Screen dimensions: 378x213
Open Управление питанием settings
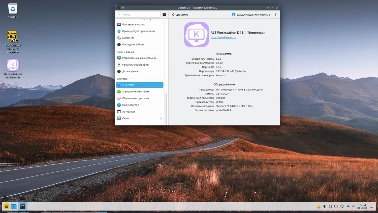(x=135, y=92)
